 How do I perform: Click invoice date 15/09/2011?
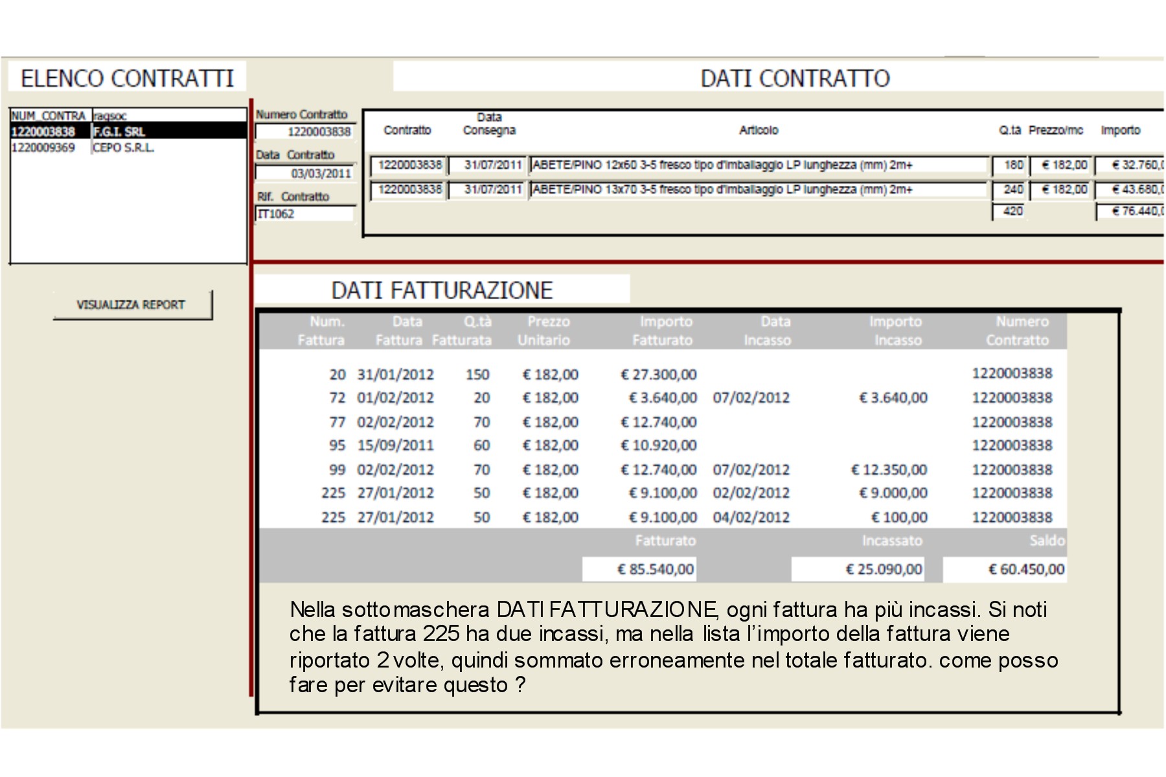point(396,445)
